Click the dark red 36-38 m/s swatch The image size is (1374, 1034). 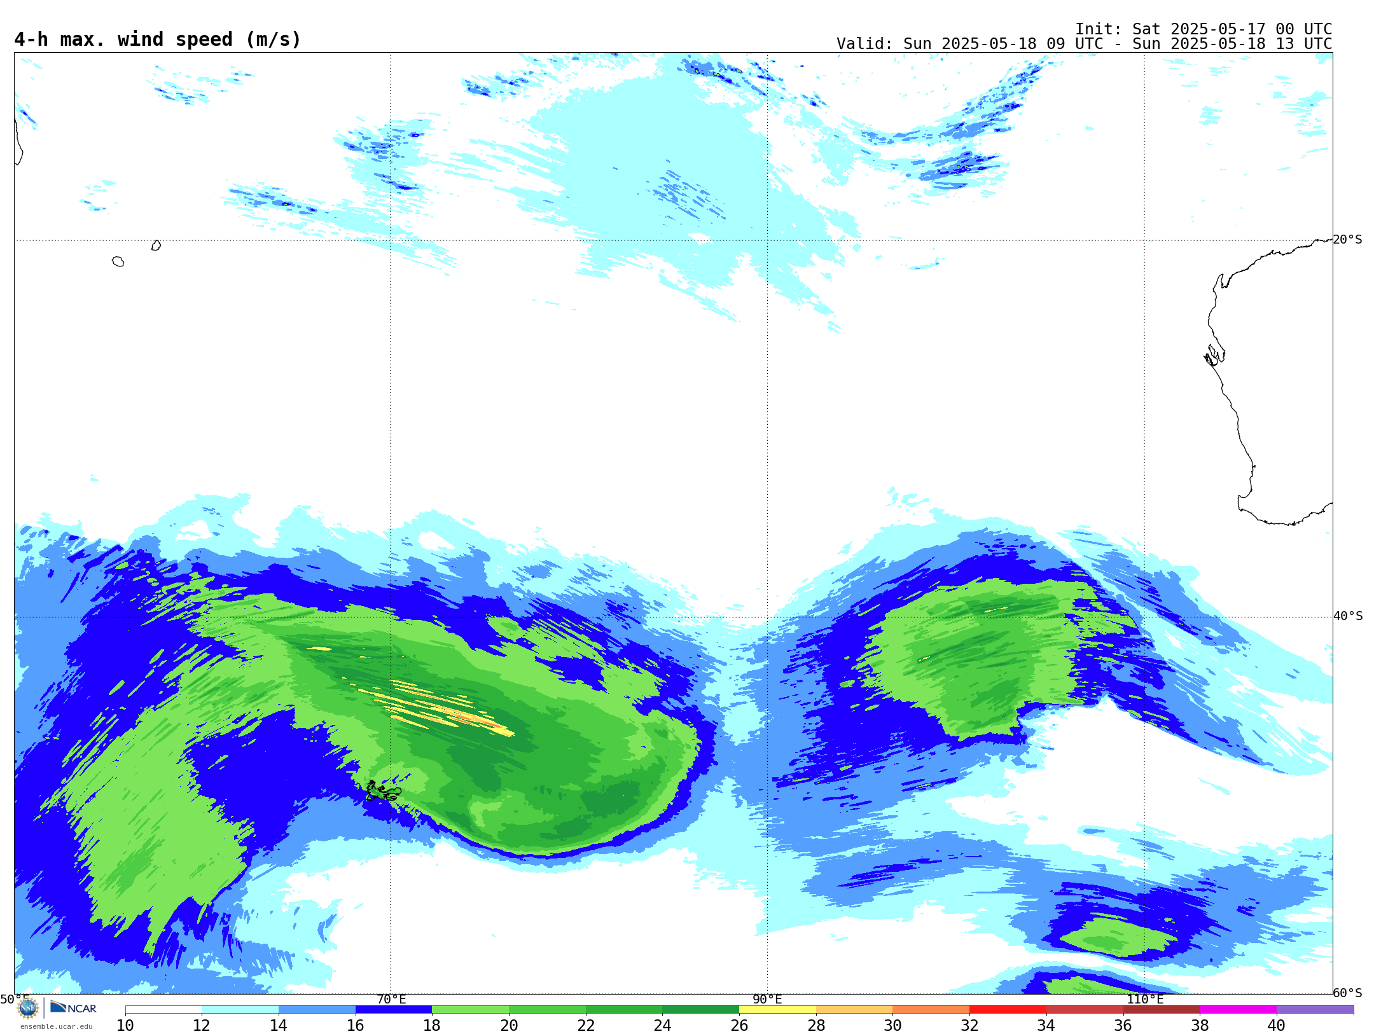pos(1162,1010)
